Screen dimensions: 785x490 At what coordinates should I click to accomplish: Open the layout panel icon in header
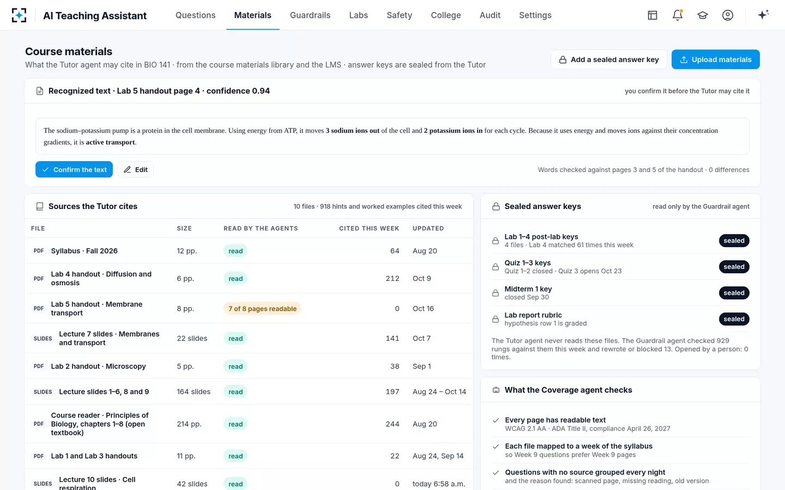click(x=653, y=15)
